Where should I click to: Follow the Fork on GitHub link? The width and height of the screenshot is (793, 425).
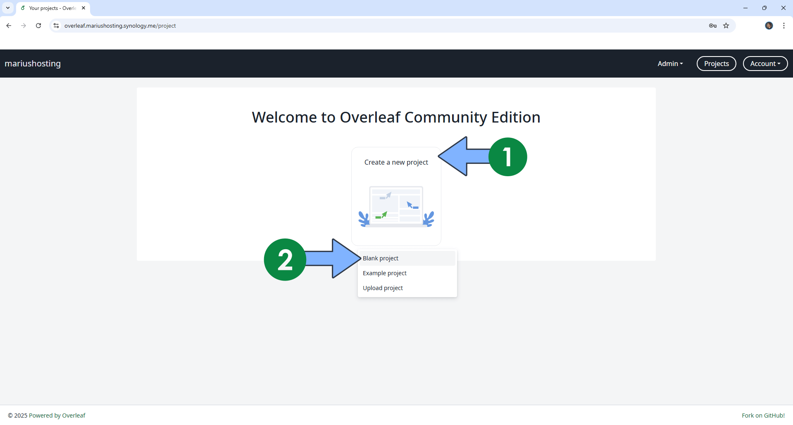click(x=763, y=415)
